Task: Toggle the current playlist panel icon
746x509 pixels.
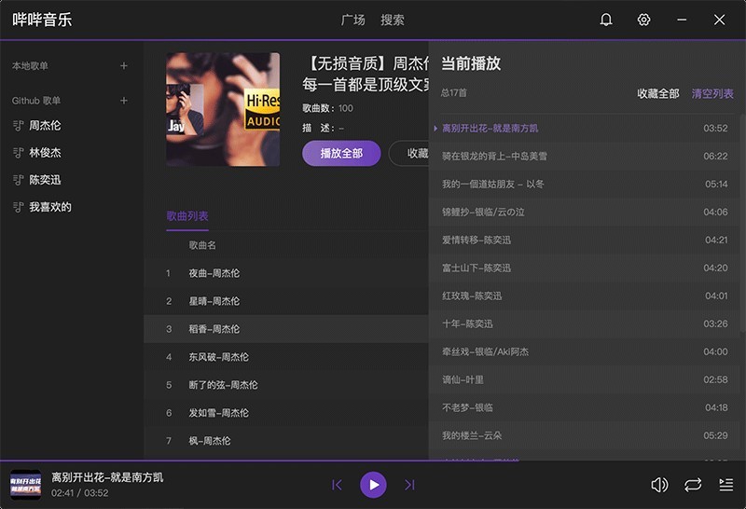Action: click(726, 485)
